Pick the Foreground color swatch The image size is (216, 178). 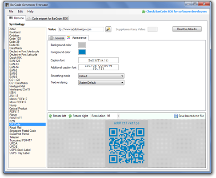[82, 52]
